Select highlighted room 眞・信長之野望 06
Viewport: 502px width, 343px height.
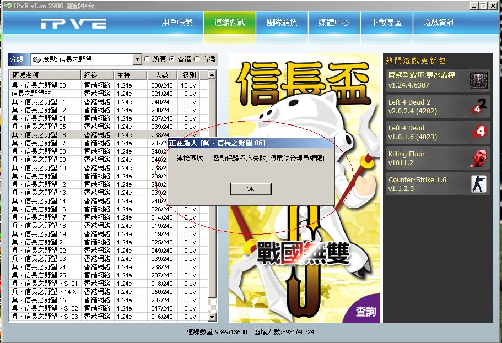pos(109,135)
